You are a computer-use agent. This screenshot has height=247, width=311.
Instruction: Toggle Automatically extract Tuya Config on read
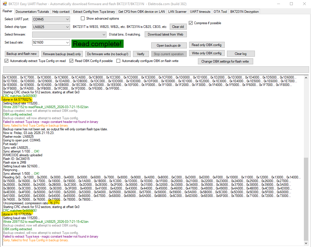coord(6,61)
